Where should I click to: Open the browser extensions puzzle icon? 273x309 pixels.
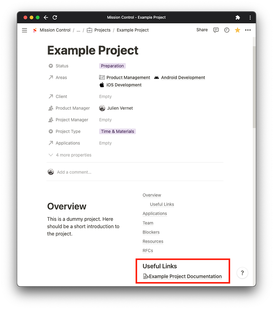238,17
